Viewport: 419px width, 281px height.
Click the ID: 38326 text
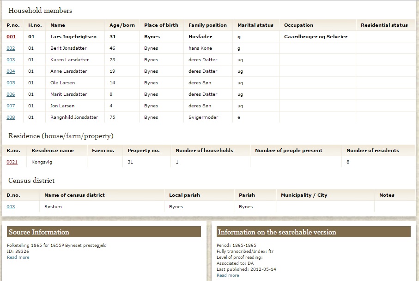point(18,251)
